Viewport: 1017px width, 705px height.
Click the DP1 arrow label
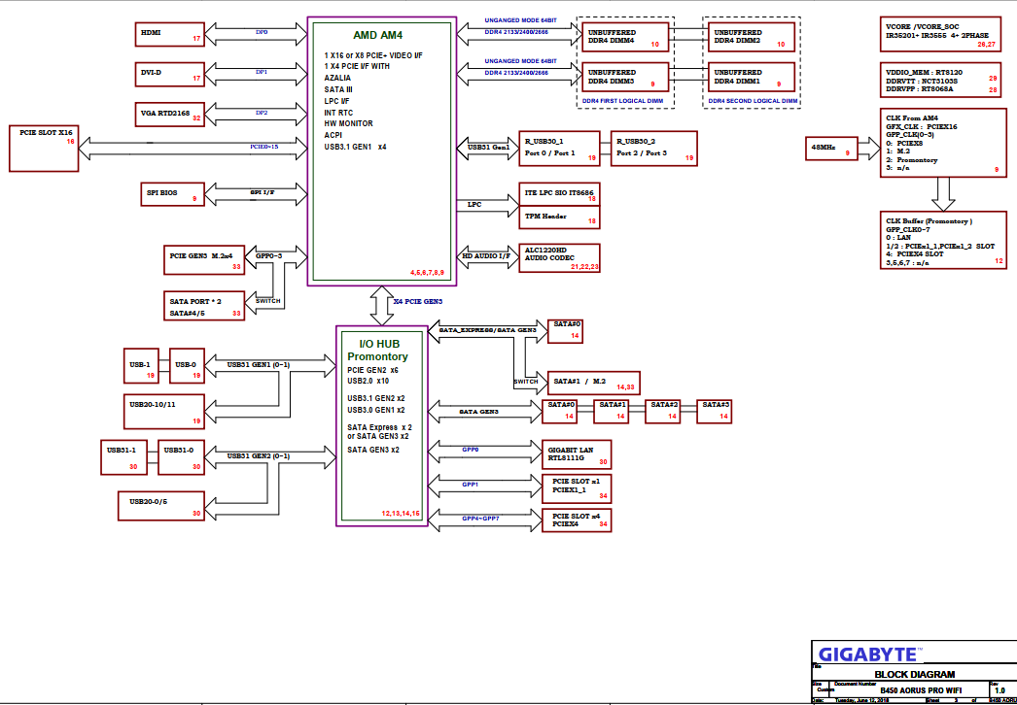click(x=262, y=72)
